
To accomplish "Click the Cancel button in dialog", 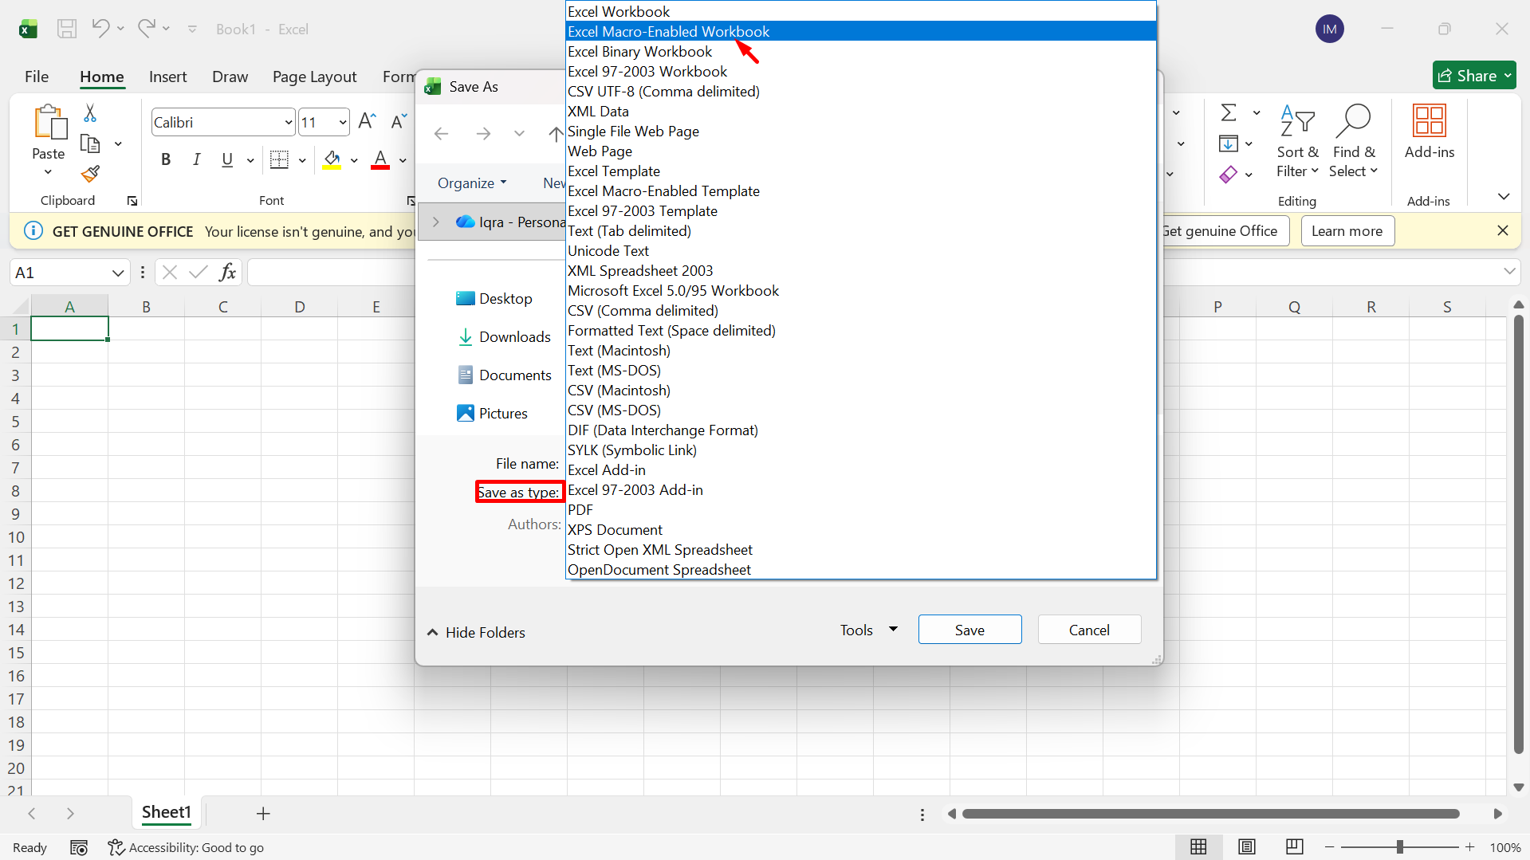I will (1089, 630).
